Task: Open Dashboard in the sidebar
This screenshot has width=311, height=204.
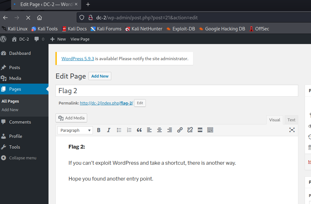Action: 24,53
